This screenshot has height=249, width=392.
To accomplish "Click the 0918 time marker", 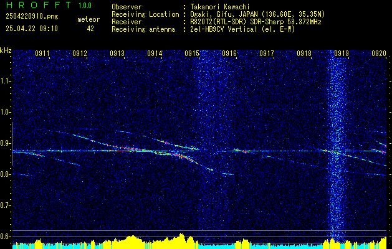I will coord(304,54).
